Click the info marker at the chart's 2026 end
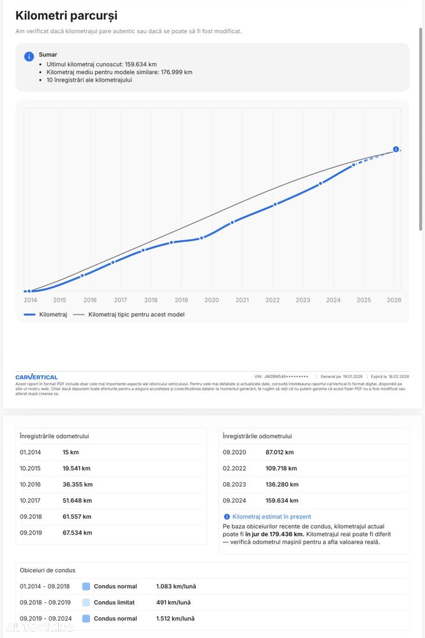The width and height of the screenshot is (425, 638). pyautogui.click(x=396, y=149)
